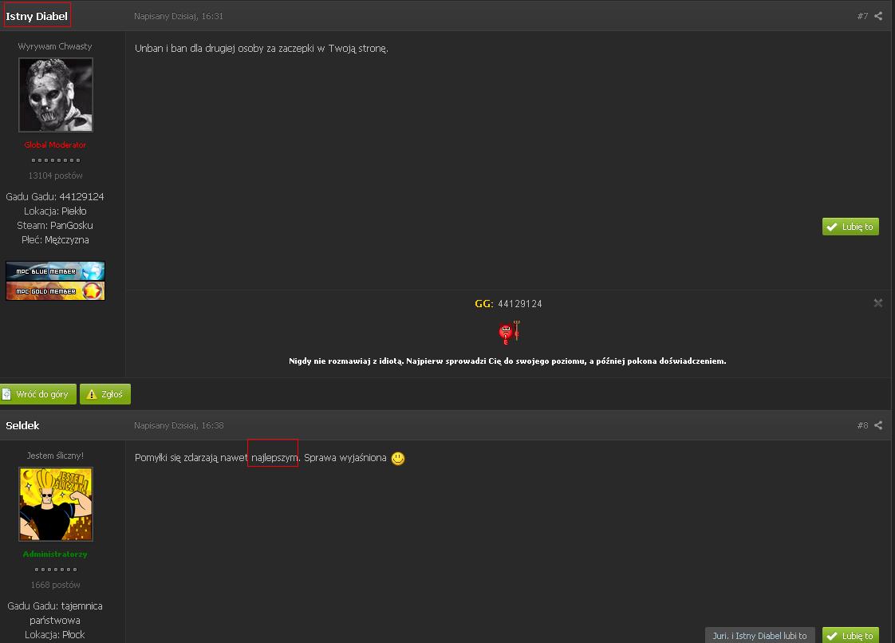Report the post with Zgłoś button
Image resolution: width=895 pixels, height=643 pixels.
pos(105,394)
